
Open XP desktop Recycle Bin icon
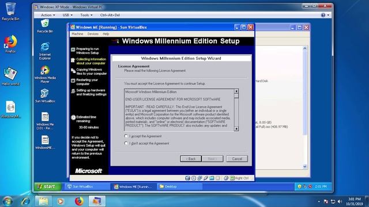[x=45, y=26]
